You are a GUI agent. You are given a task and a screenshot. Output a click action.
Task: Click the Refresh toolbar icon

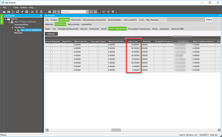(x=17, y=12)
